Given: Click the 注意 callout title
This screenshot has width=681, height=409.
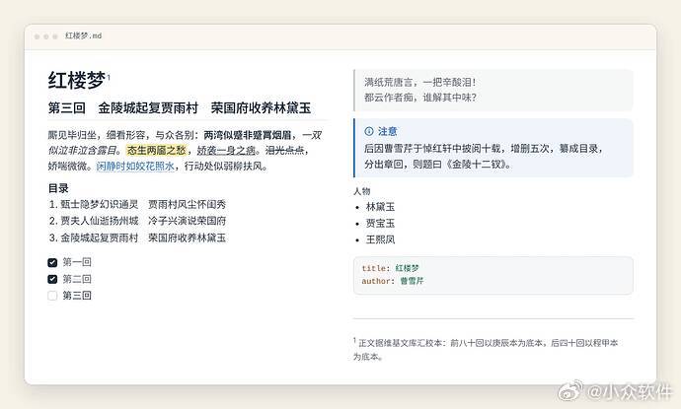Looking at the screenshot, I should [388, 131].
